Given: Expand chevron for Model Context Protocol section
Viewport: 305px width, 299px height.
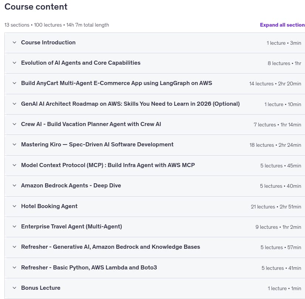Looking at the screenshot, I should (x=14, y=165).
